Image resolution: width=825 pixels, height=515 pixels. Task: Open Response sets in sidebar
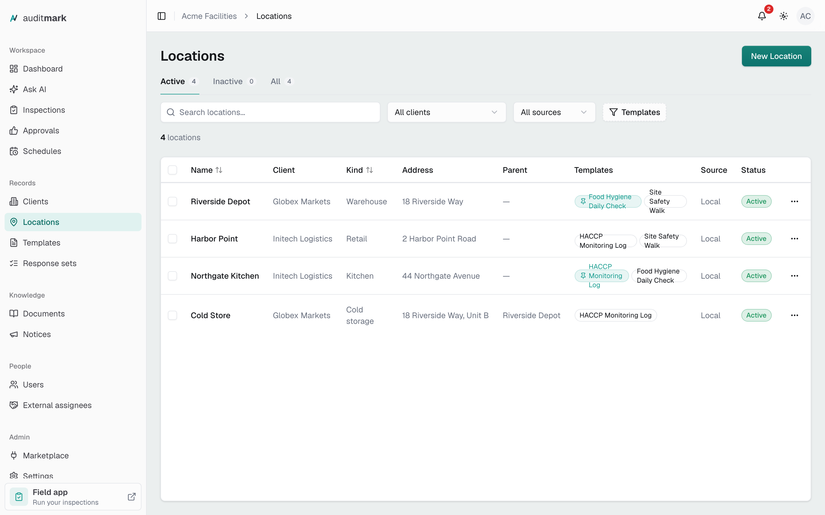(x=73, y=263)
